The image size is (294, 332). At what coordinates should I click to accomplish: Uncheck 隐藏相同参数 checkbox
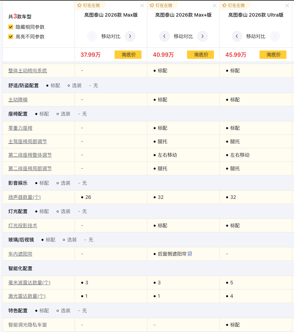(11, 27)
